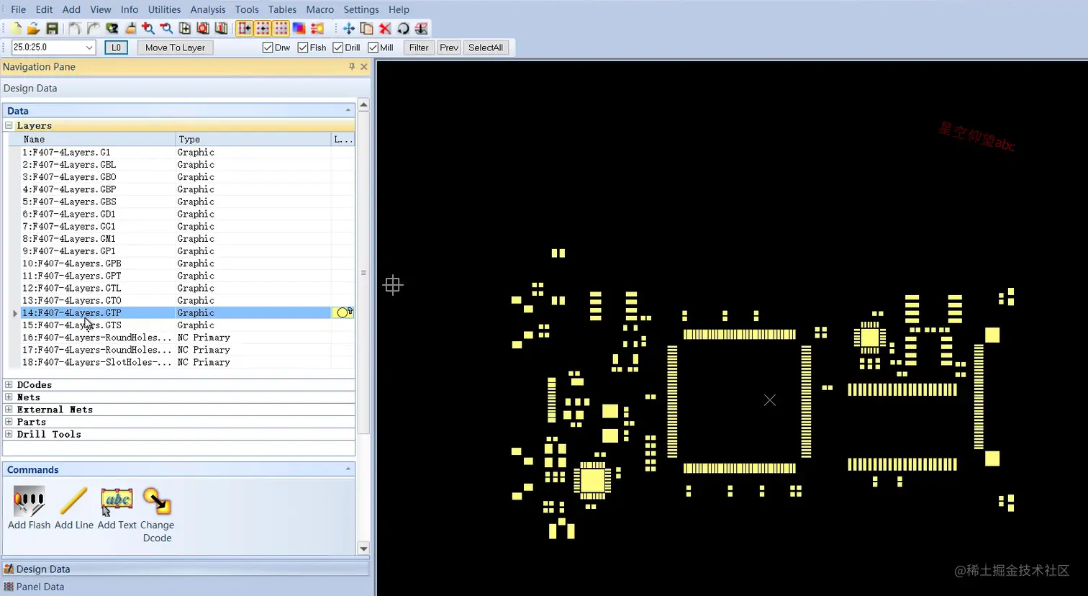Save with the floppy disk icon

coord(52,28)
